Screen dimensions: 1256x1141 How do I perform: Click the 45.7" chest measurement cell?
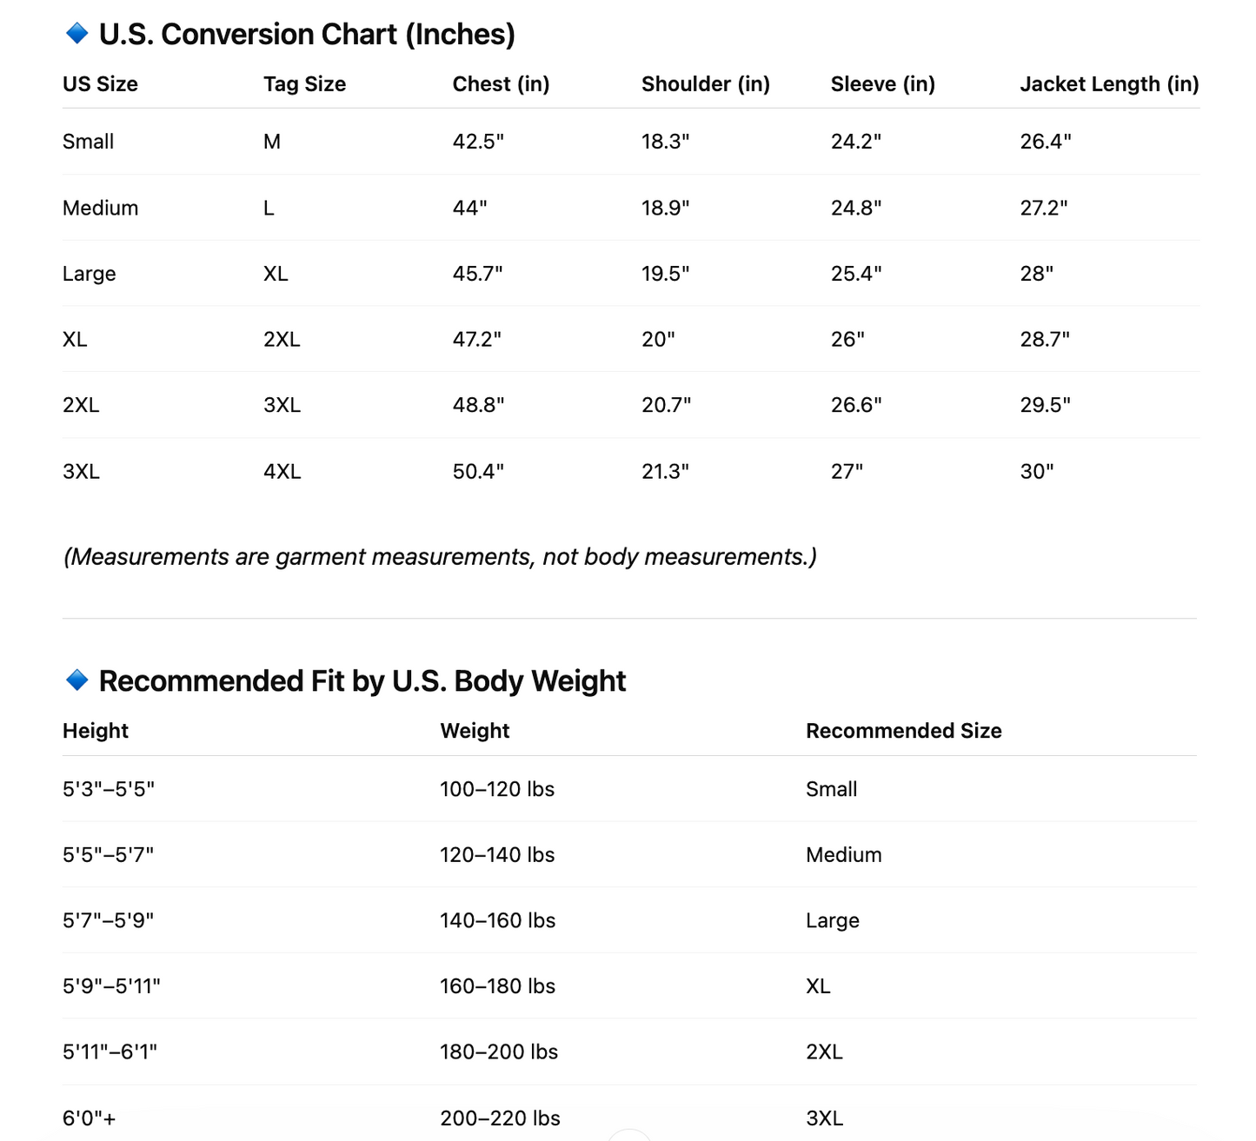point(477,274)
